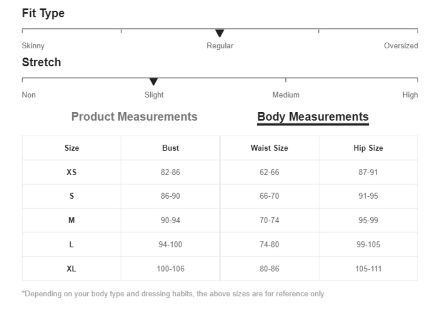Click the Waist Size column header

pos(269,148)
